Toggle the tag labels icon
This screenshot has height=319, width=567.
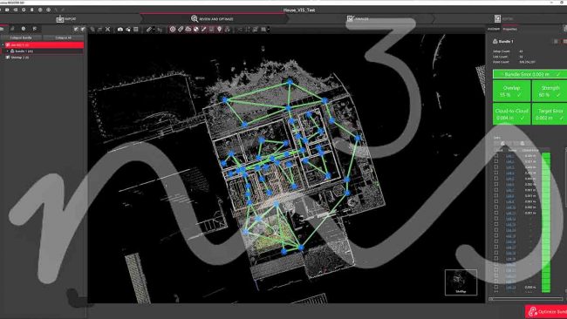click(x=181, y=30)
